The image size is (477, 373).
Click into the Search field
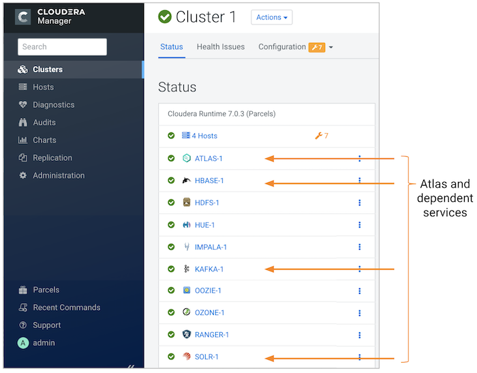[62, 47]
